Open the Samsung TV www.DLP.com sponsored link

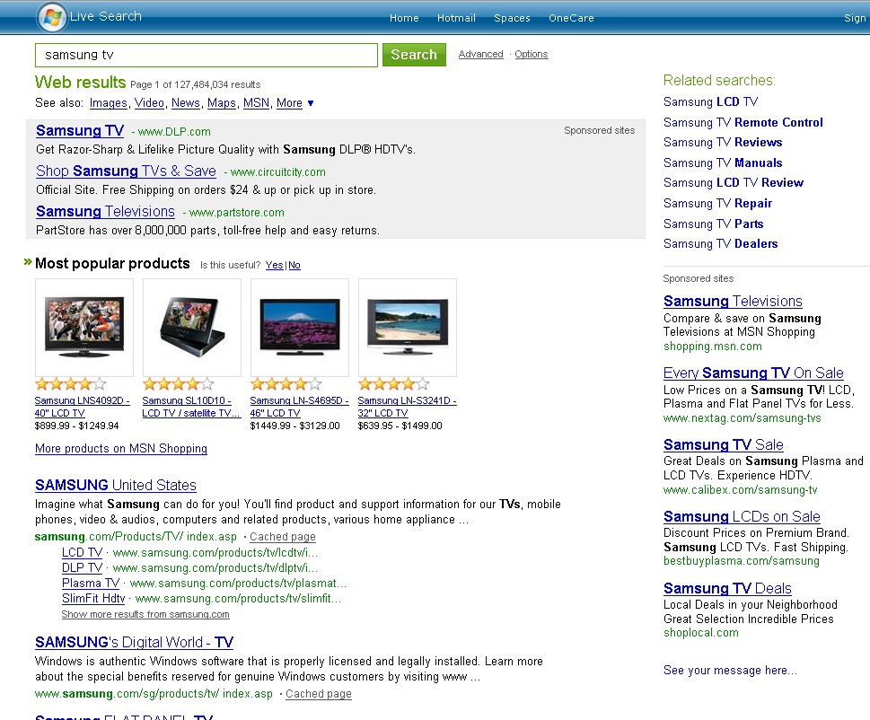coord(80,131)
